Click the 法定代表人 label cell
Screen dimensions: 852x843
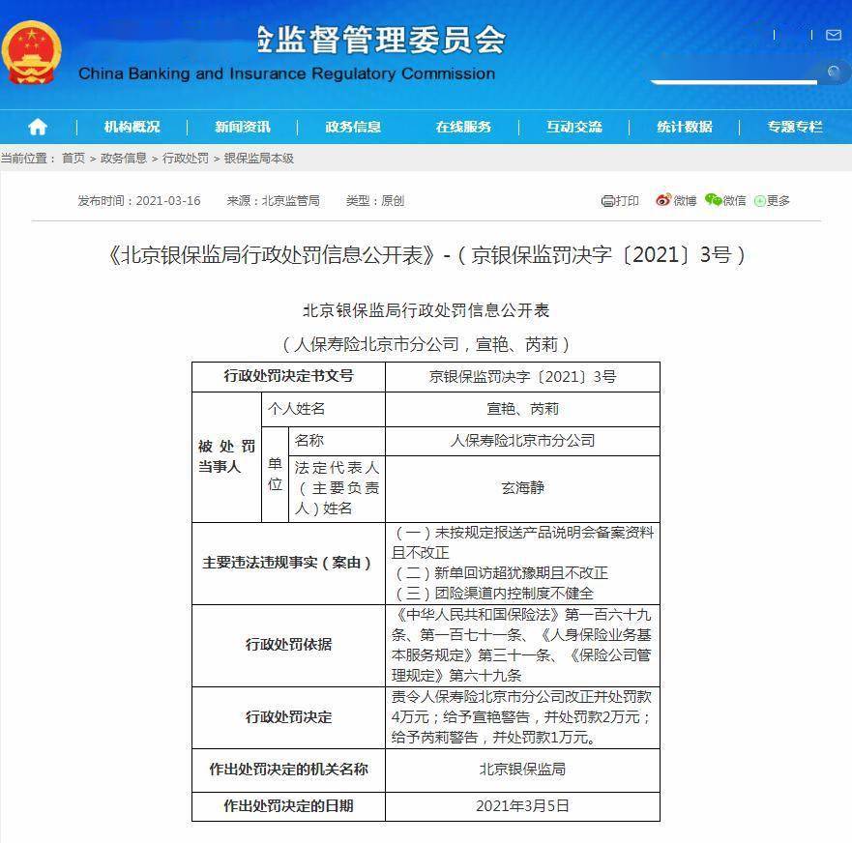point(337,488)
